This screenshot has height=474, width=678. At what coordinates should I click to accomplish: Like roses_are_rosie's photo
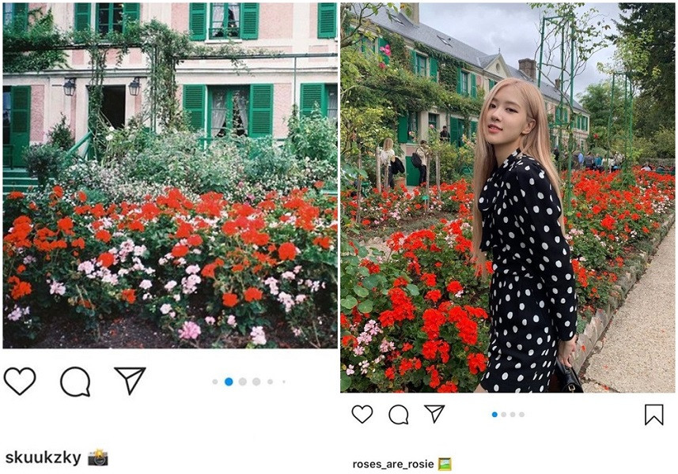pyautogui.click(x=364, y=413)
